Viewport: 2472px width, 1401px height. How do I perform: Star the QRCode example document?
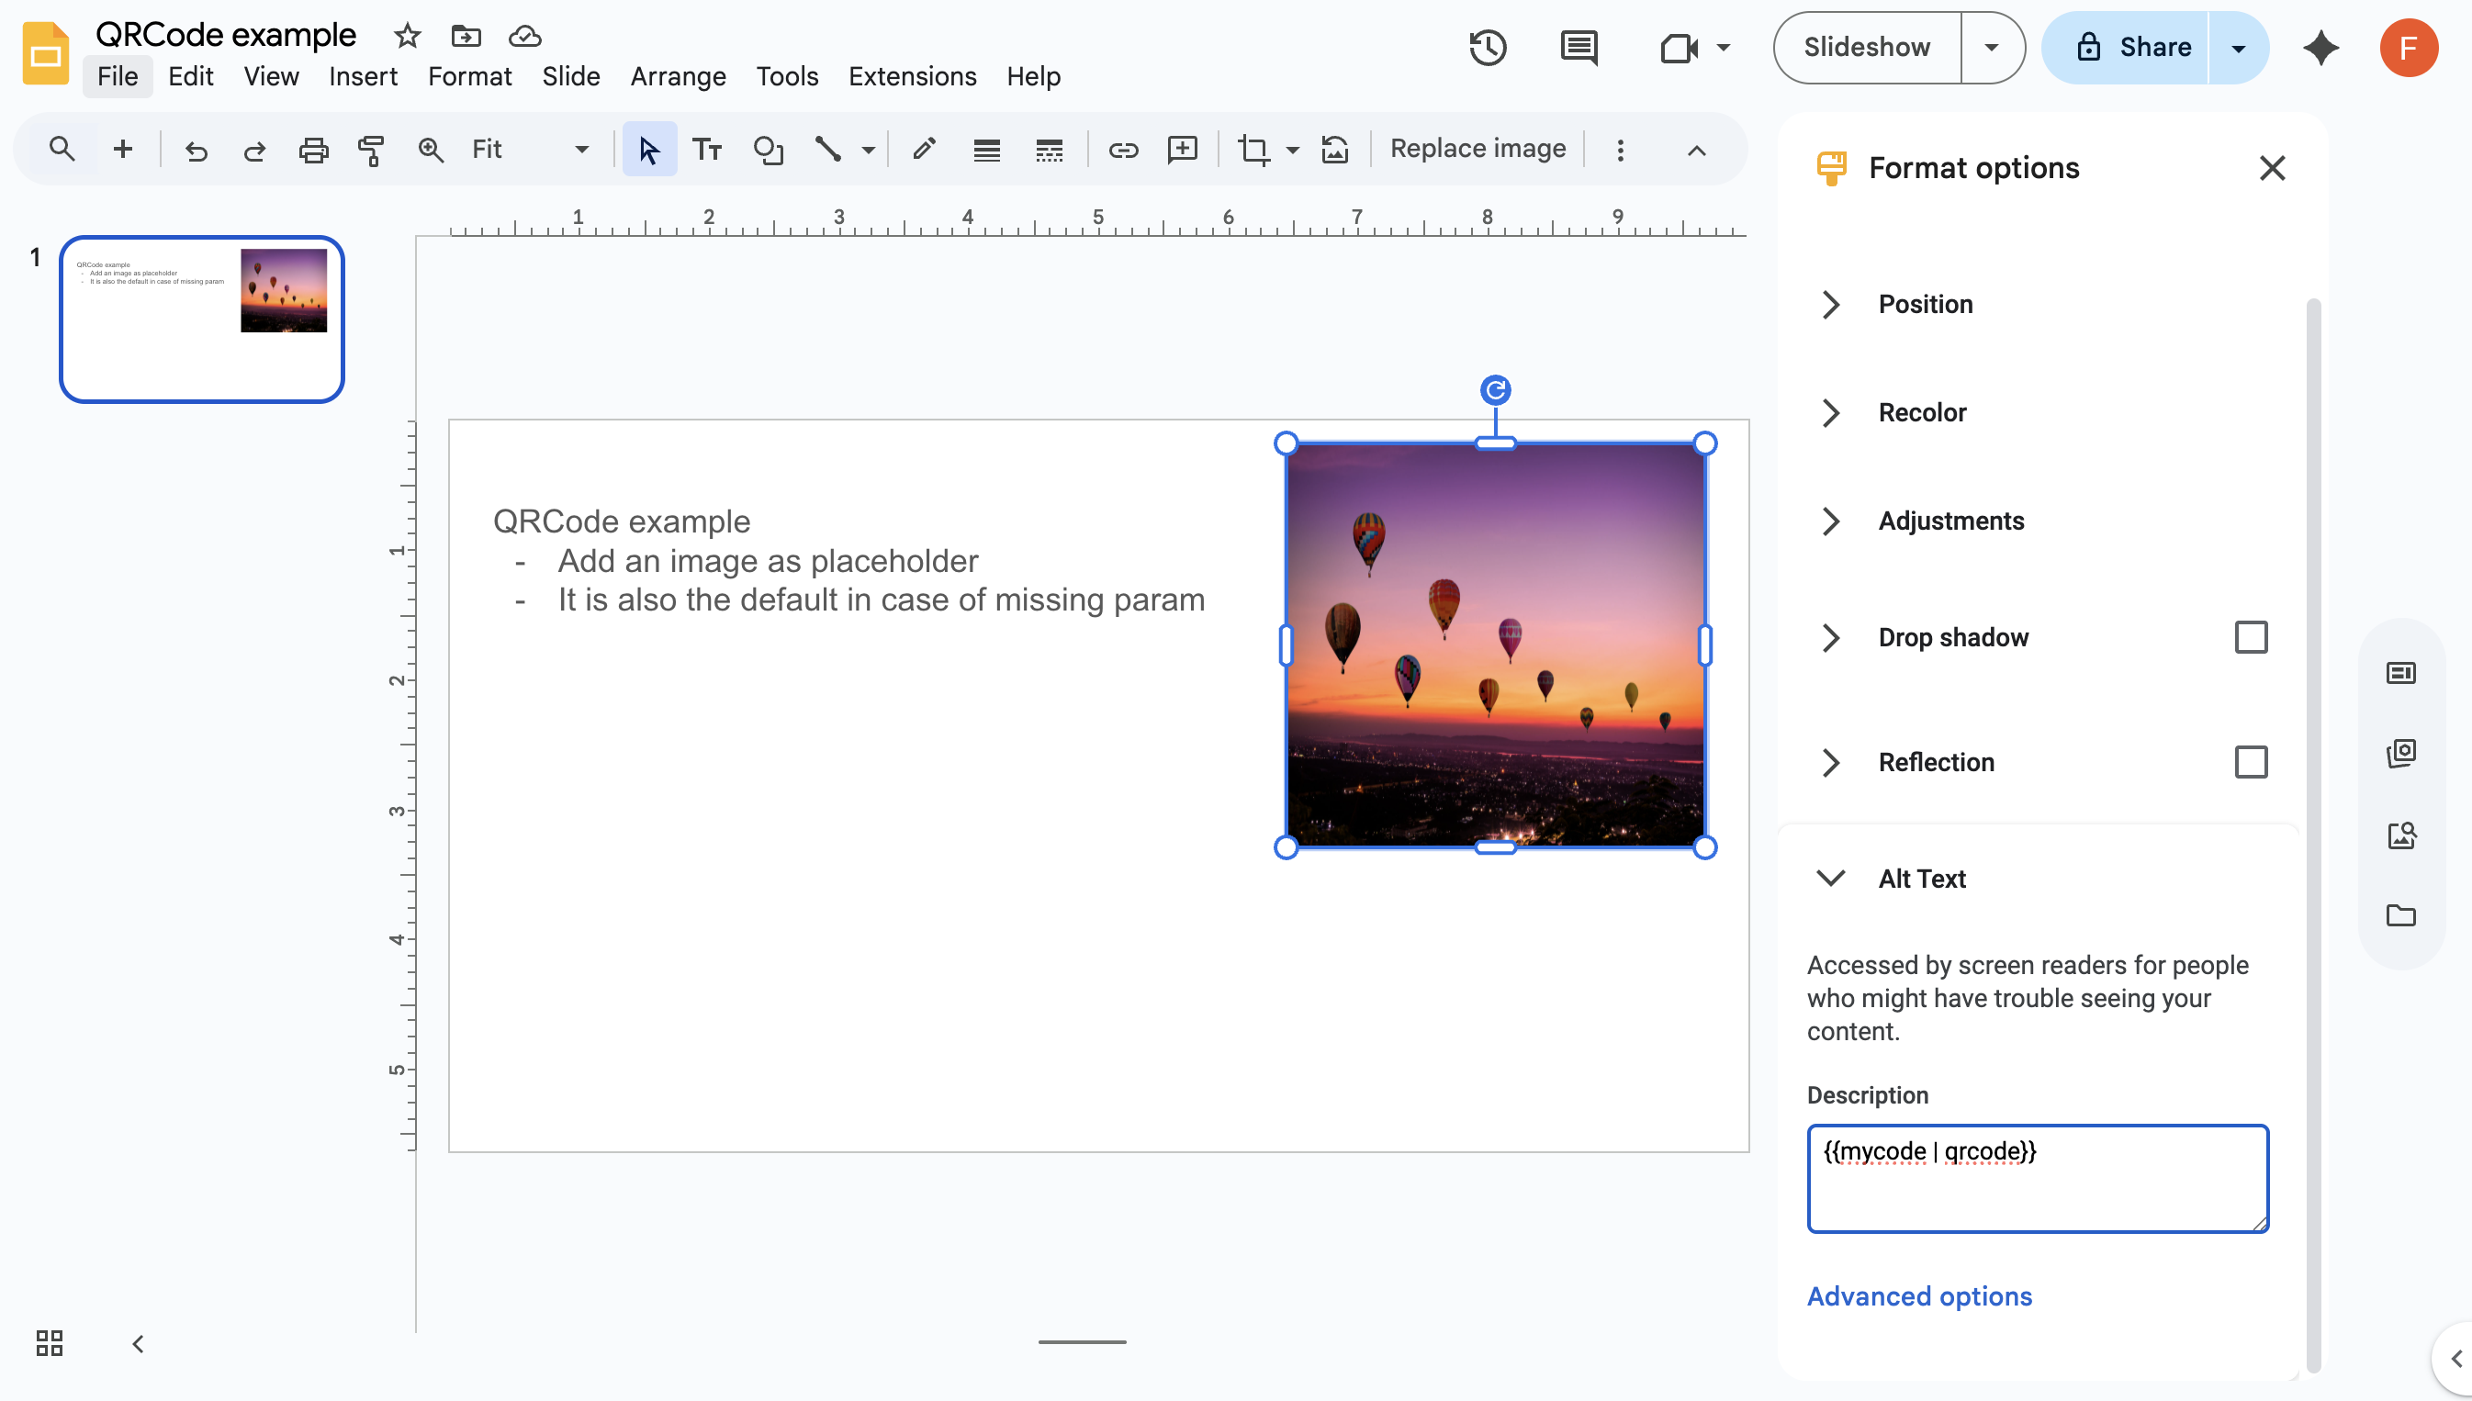[x=407, y=36]
